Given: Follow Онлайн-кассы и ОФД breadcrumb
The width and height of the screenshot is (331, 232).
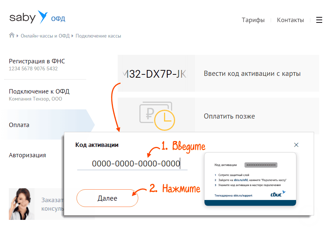Looking at the screenshot, I should [x=45, y=36].
